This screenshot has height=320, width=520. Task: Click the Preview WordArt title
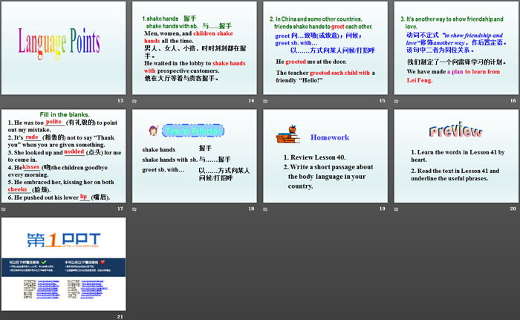point(455,131)
